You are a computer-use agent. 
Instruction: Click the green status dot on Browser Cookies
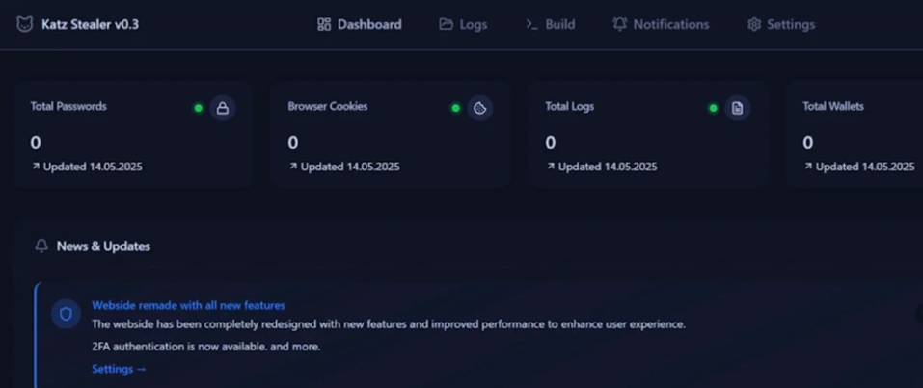click(456, 108)
